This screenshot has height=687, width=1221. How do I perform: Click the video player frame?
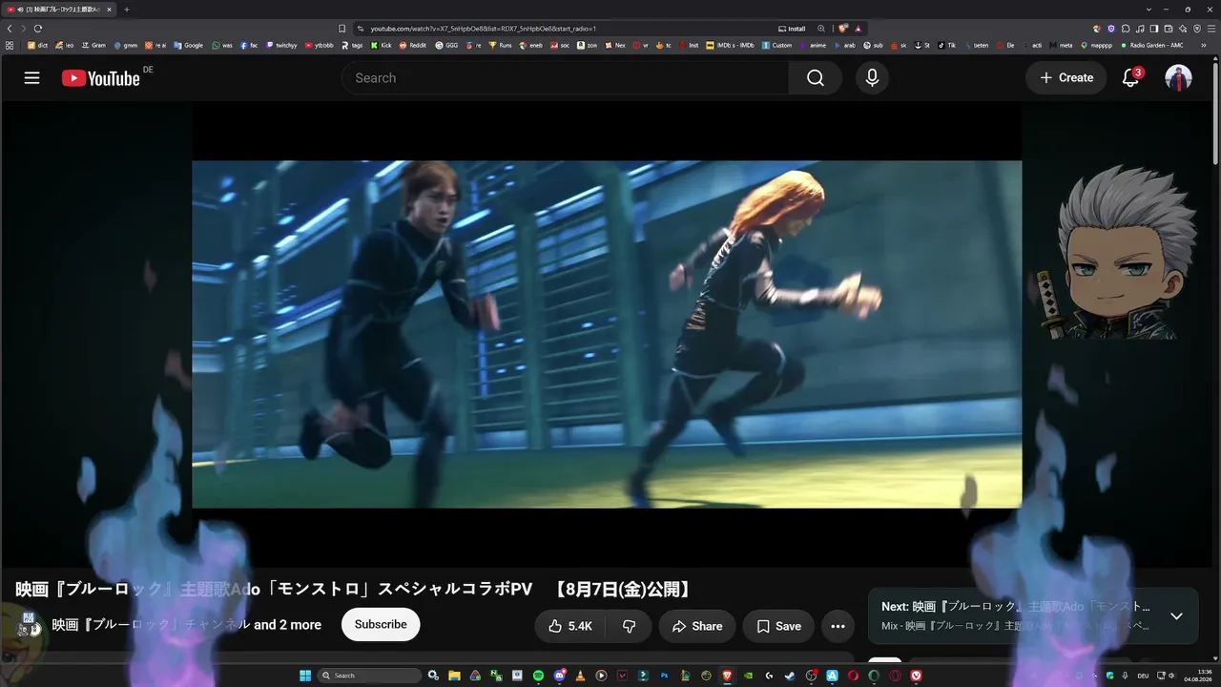(x=607, y=334)
